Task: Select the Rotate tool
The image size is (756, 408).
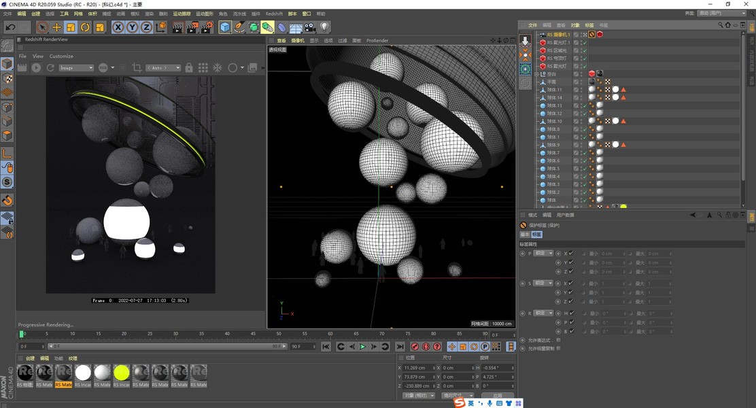Action: tap(85, 27)
